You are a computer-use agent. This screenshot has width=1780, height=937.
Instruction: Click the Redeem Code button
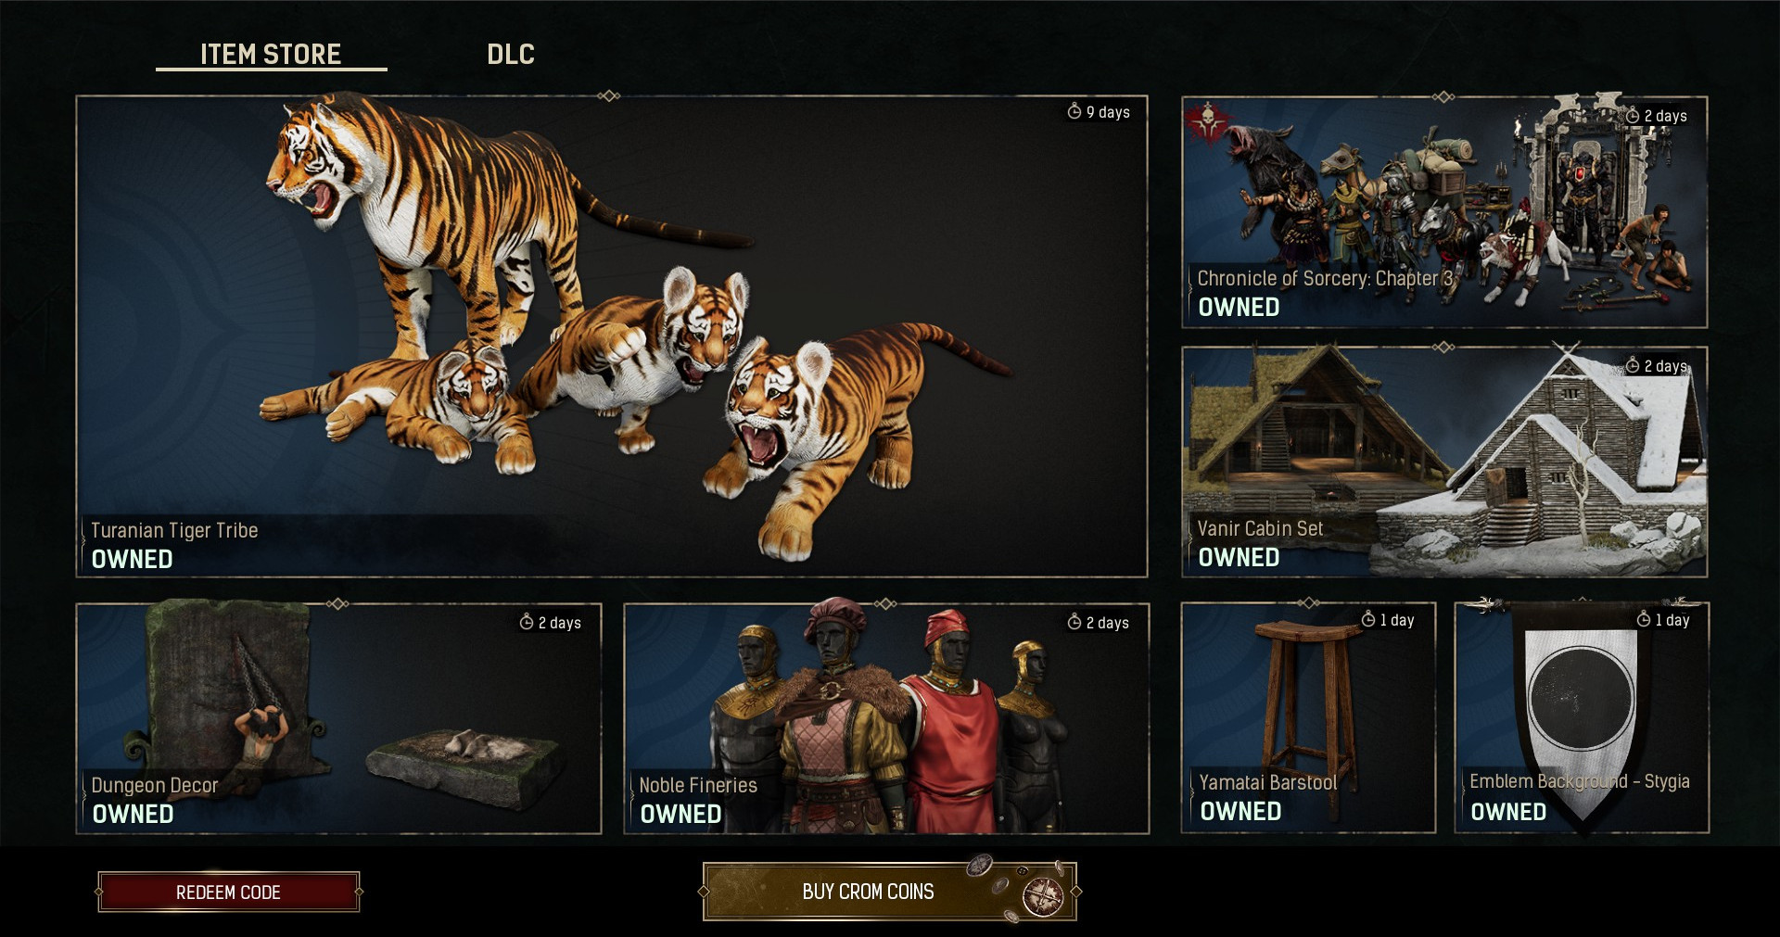tap(228, 892)
